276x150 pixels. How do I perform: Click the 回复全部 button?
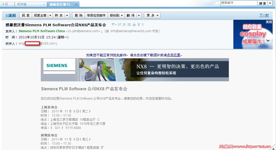coord(40,15)
